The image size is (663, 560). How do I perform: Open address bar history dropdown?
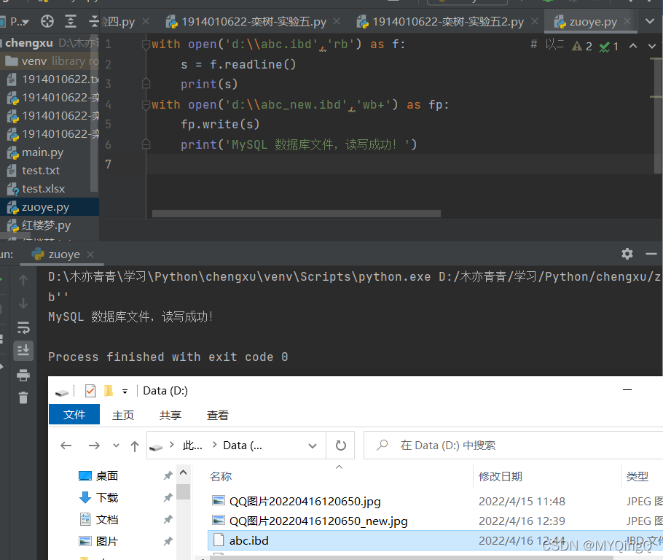pyautogui.click(x=312, y=446)
